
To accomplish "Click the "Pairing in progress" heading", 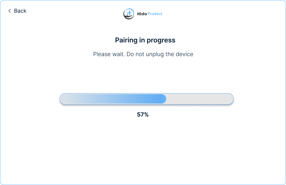I will click(x=145, y=40).
